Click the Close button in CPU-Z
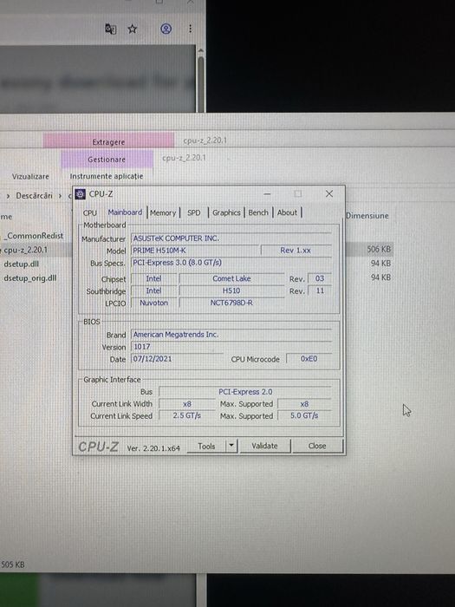 (x=317, y=446)
